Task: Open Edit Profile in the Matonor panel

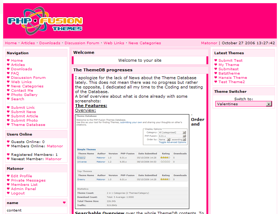Action: (21, 176)
